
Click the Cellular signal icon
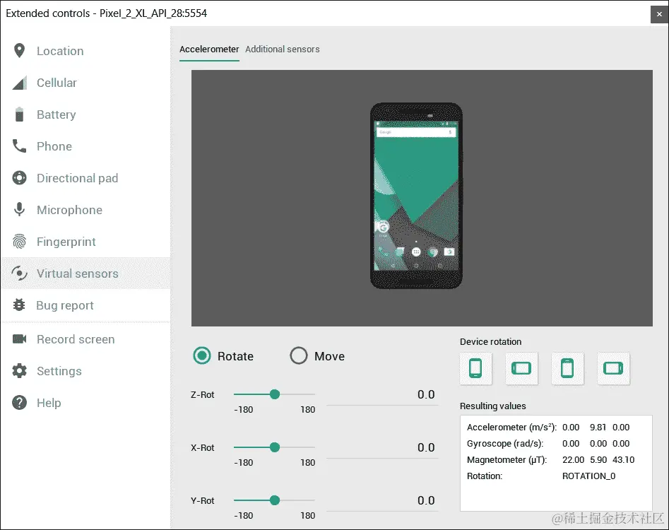click(20, 83)
